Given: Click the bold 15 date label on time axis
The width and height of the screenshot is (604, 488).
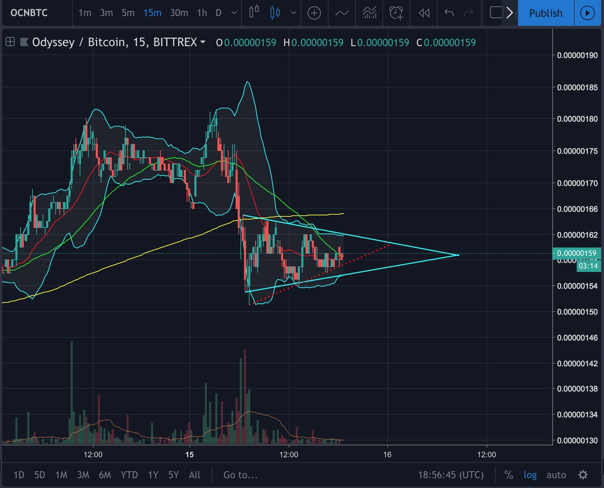Looking at the screenshot, I should click(189, 454).
